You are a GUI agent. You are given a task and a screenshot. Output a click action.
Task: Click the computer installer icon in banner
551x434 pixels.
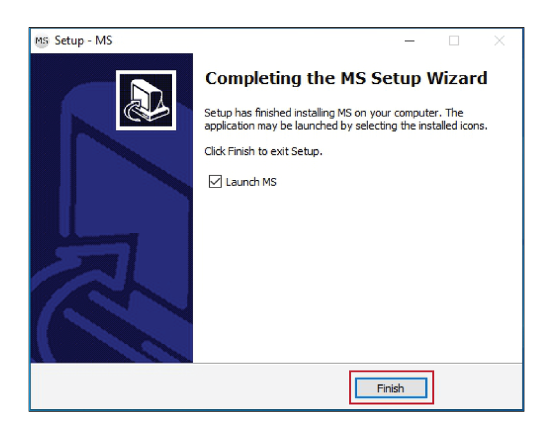[x=146, y=100]
